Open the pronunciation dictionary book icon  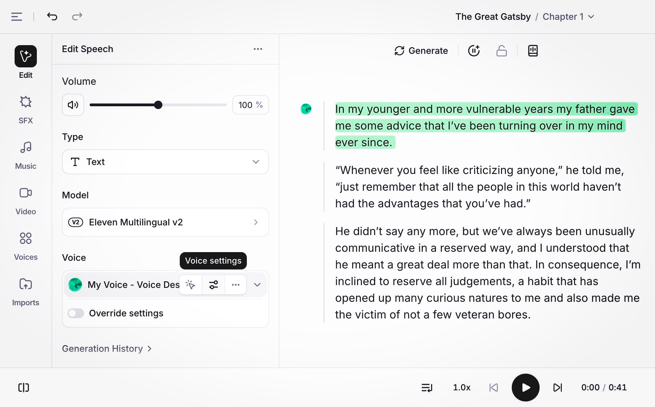pos(533,51)
